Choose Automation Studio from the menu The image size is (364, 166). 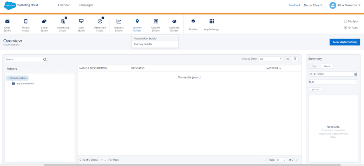[x=145, y=38]
